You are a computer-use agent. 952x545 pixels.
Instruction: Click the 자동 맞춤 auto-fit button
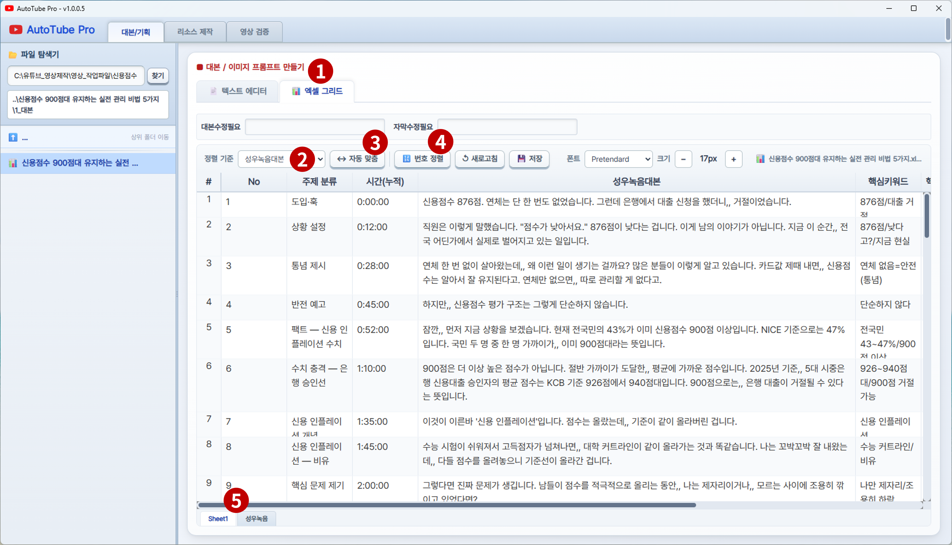click(x=357, y=159)
